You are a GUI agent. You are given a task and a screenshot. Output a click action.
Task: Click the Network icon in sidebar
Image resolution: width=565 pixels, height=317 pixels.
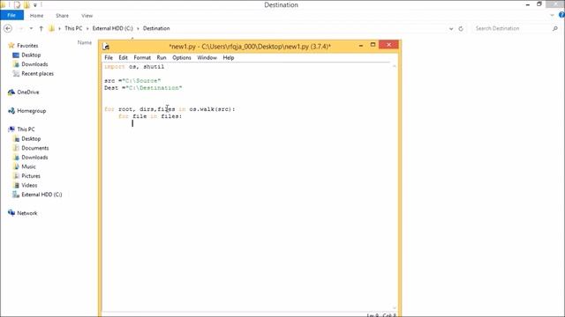11,213
